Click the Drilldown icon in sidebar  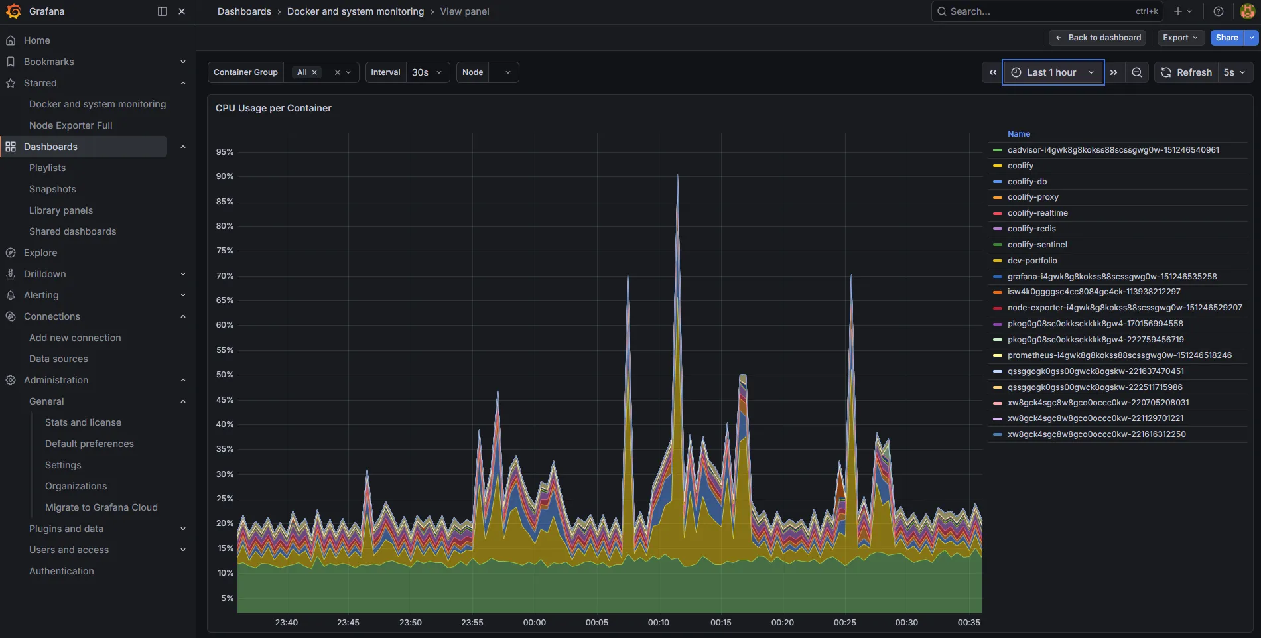click(11, 274)
